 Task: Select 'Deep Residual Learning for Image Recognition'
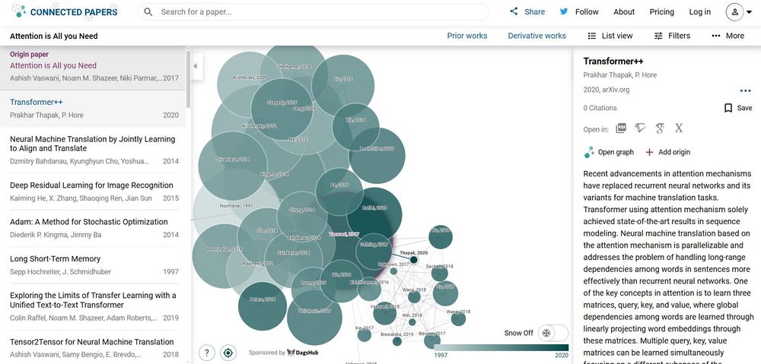point(93,191)
